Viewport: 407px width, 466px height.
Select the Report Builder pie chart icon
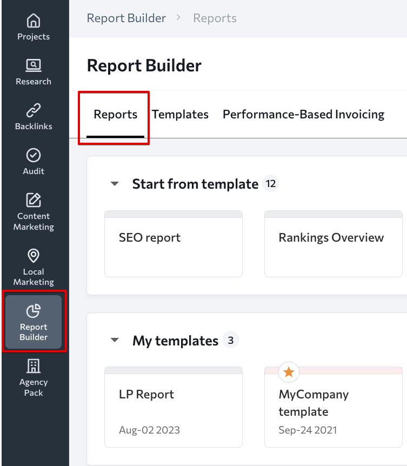click(x=34, y=311)
